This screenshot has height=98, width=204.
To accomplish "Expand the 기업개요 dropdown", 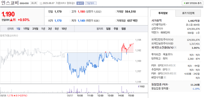I will (91, 3).
